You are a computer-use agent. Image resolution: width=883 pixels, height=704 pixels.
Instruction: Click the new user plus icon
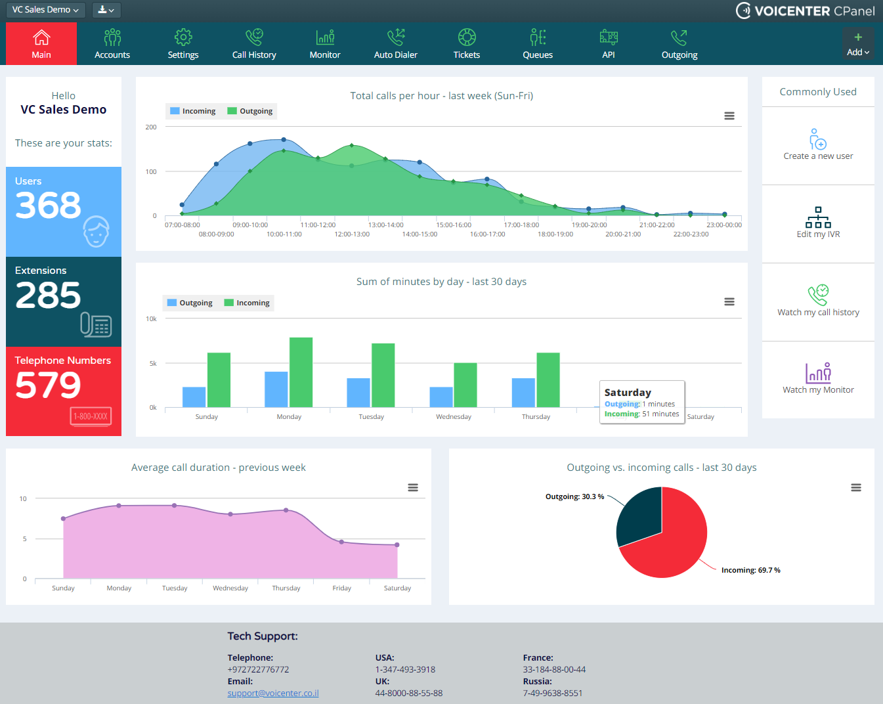(x=818, y=139)
